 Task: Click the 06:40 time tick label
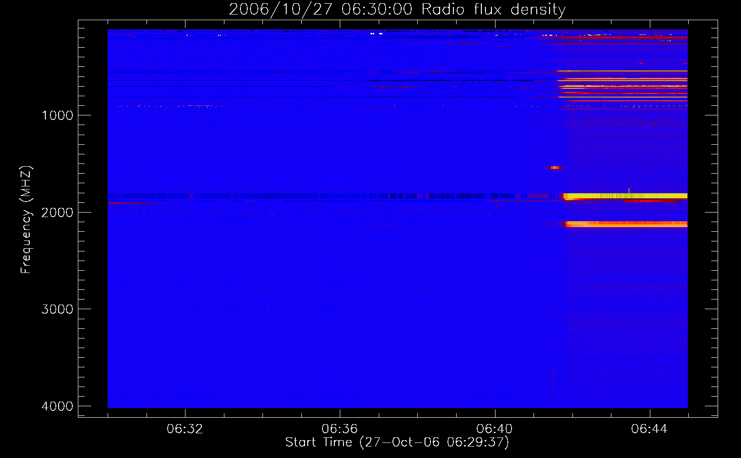[495, 429]
